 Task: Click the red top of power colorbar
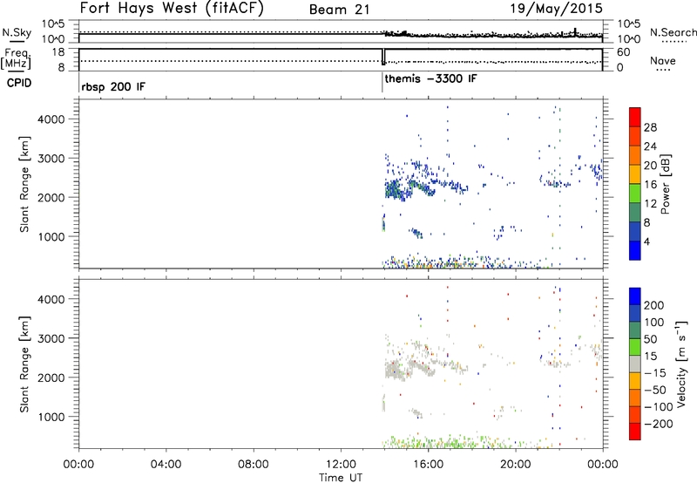[x=635, y=117]
